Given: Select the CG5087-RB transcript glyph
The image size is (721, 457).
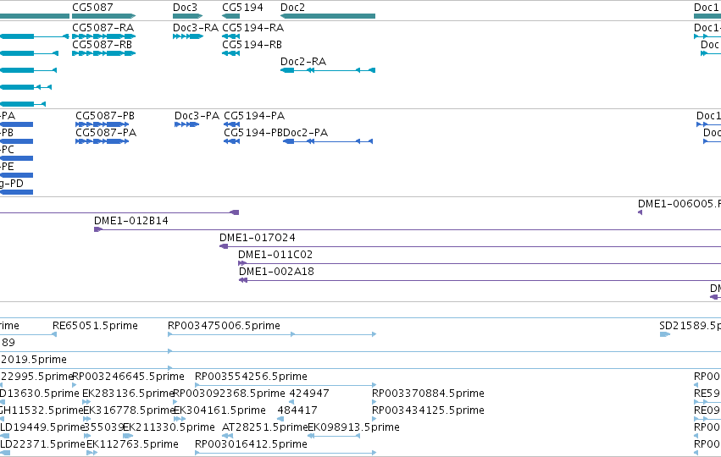Looking at the screenshot, I should point(104,53).
